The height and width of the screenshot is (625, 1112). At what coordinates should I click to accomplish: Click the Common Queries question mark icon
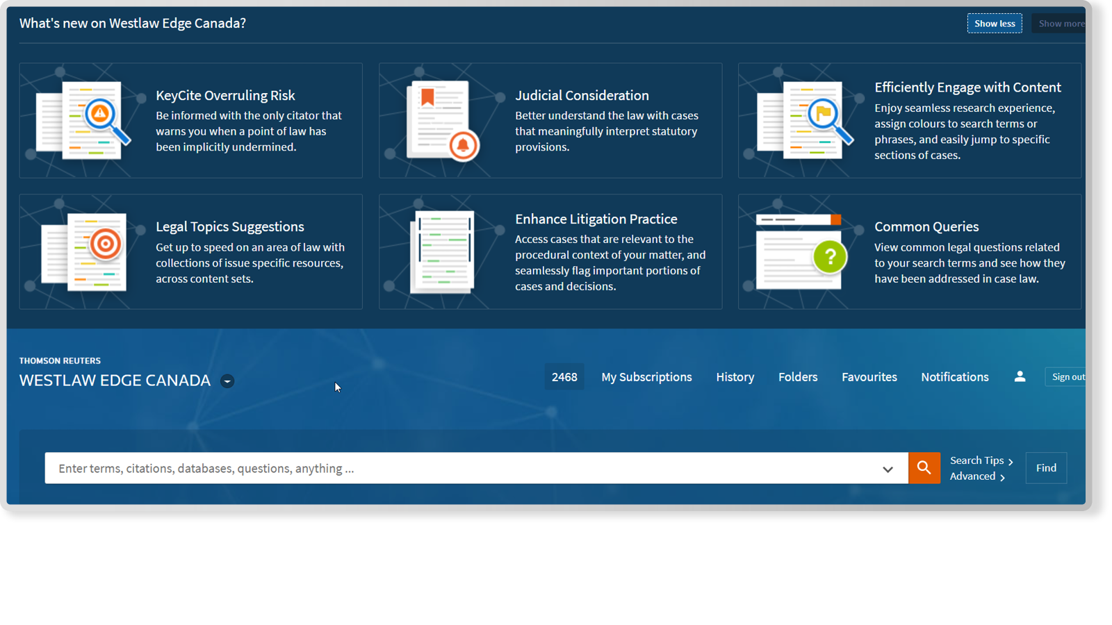coord(801,251)
